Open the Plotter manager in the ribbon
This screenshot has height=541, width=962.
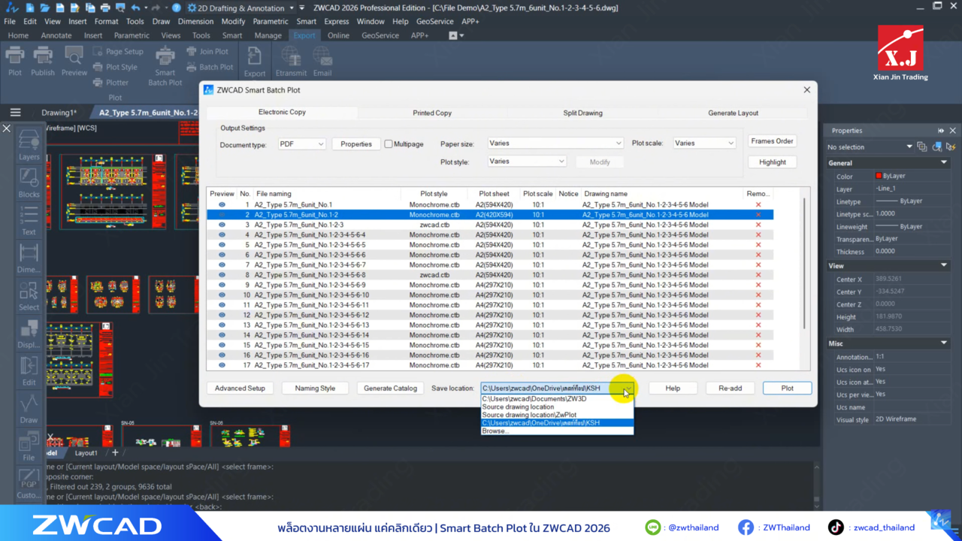coord(110,83)
